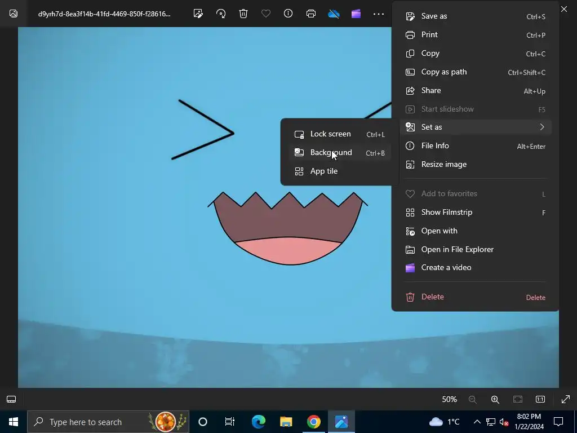Click the muted speaker volume icon
This screenshot has height=433, width=577.
coord(504,422)
